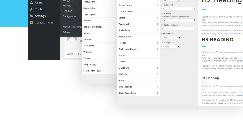The image size is (243, 125).
Task: Select Editor in the dark admin submenu
Action: click(x=66, y=32)
